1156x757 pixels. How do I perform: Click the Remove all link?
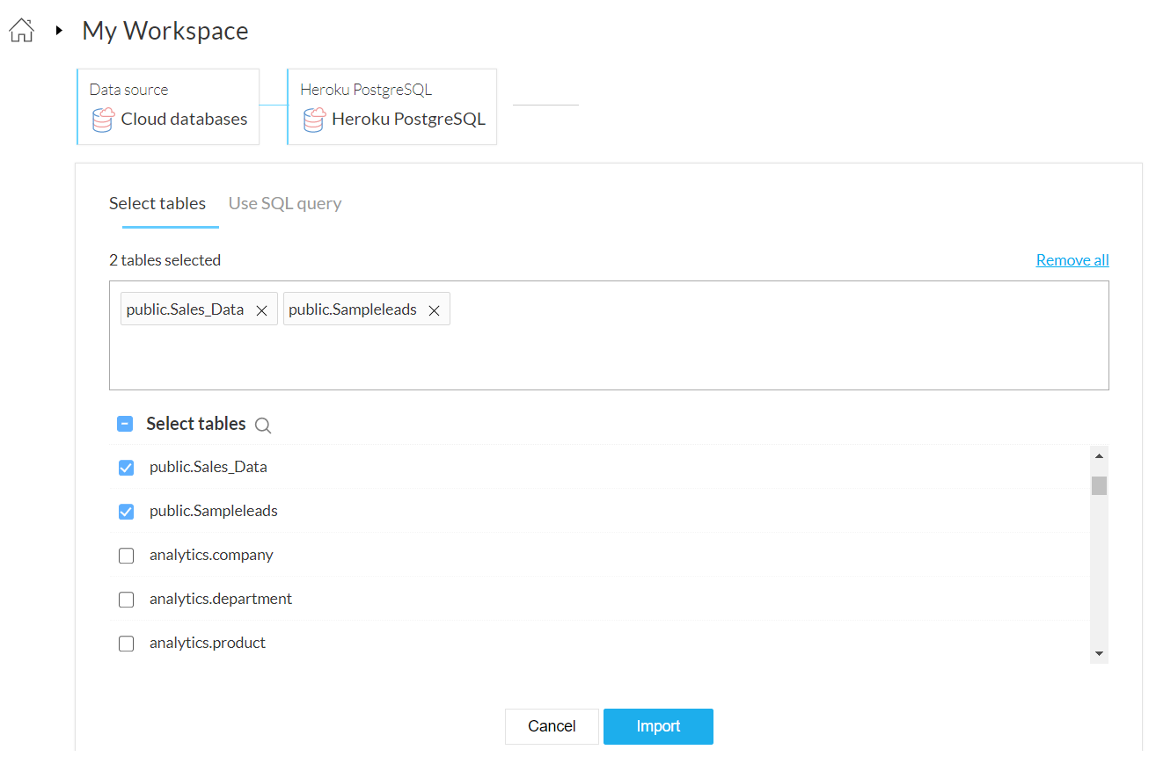point(1072,260)
